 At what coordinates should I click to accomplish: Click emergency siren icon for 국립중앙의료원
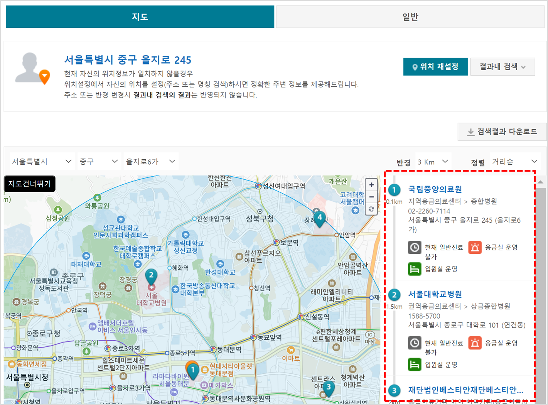[x=475, y=247]
